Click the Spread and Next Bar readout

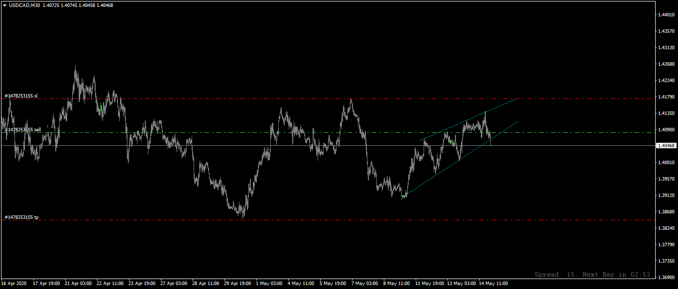(x=592, y=275)
